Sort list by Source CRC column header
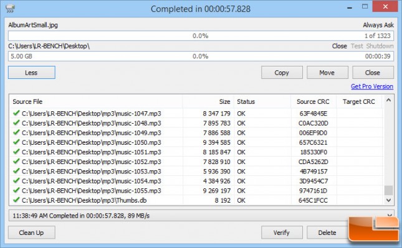The width and height of the screenshot is (402, 248). 313,101
